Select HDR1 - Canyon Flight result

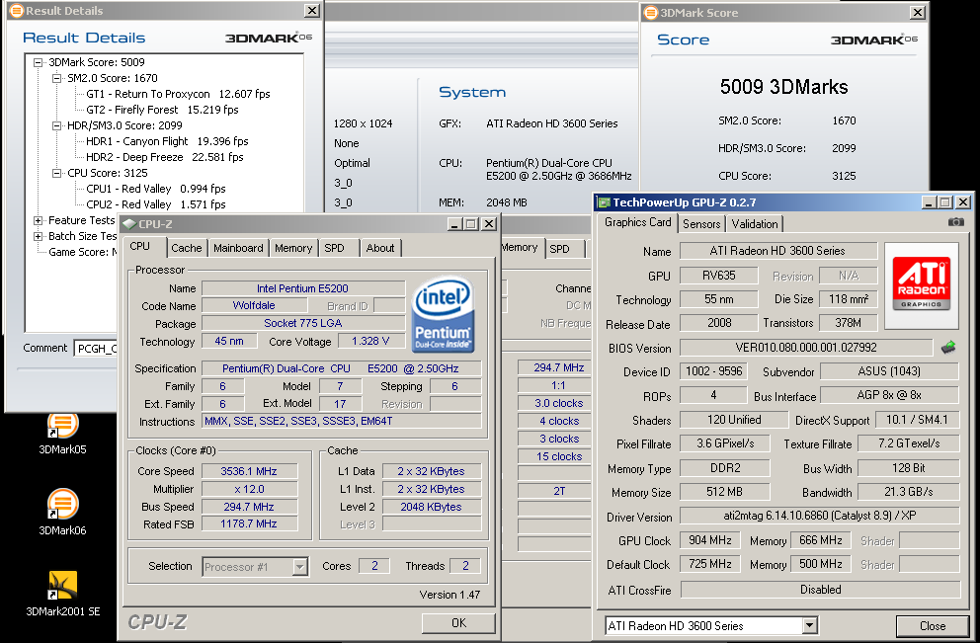[167, 141]
